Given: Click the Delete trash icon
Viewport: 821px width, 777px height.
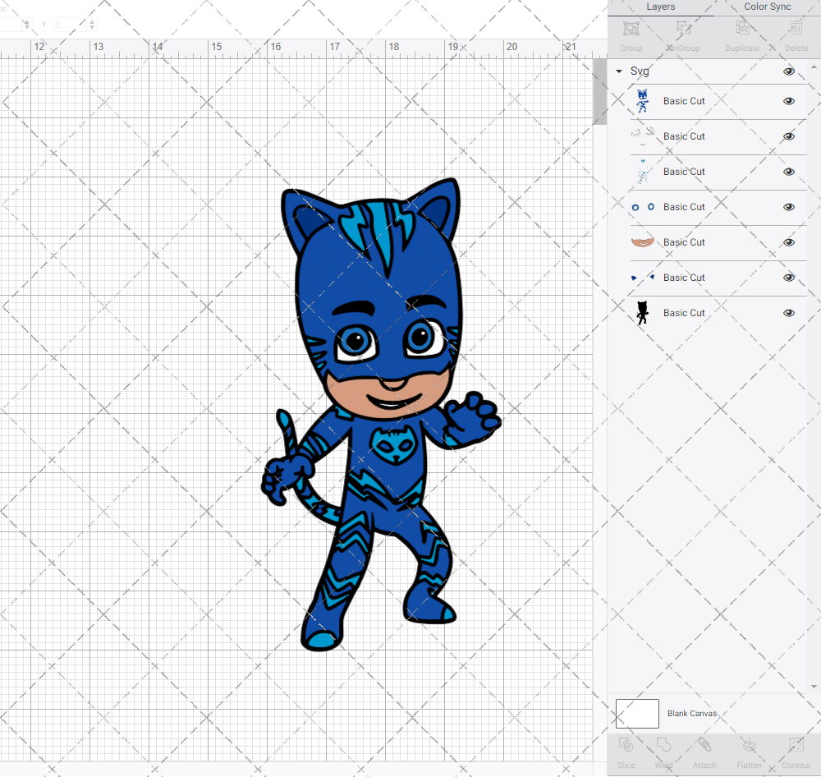Looking at the screenshot, I should pos(796,28).
